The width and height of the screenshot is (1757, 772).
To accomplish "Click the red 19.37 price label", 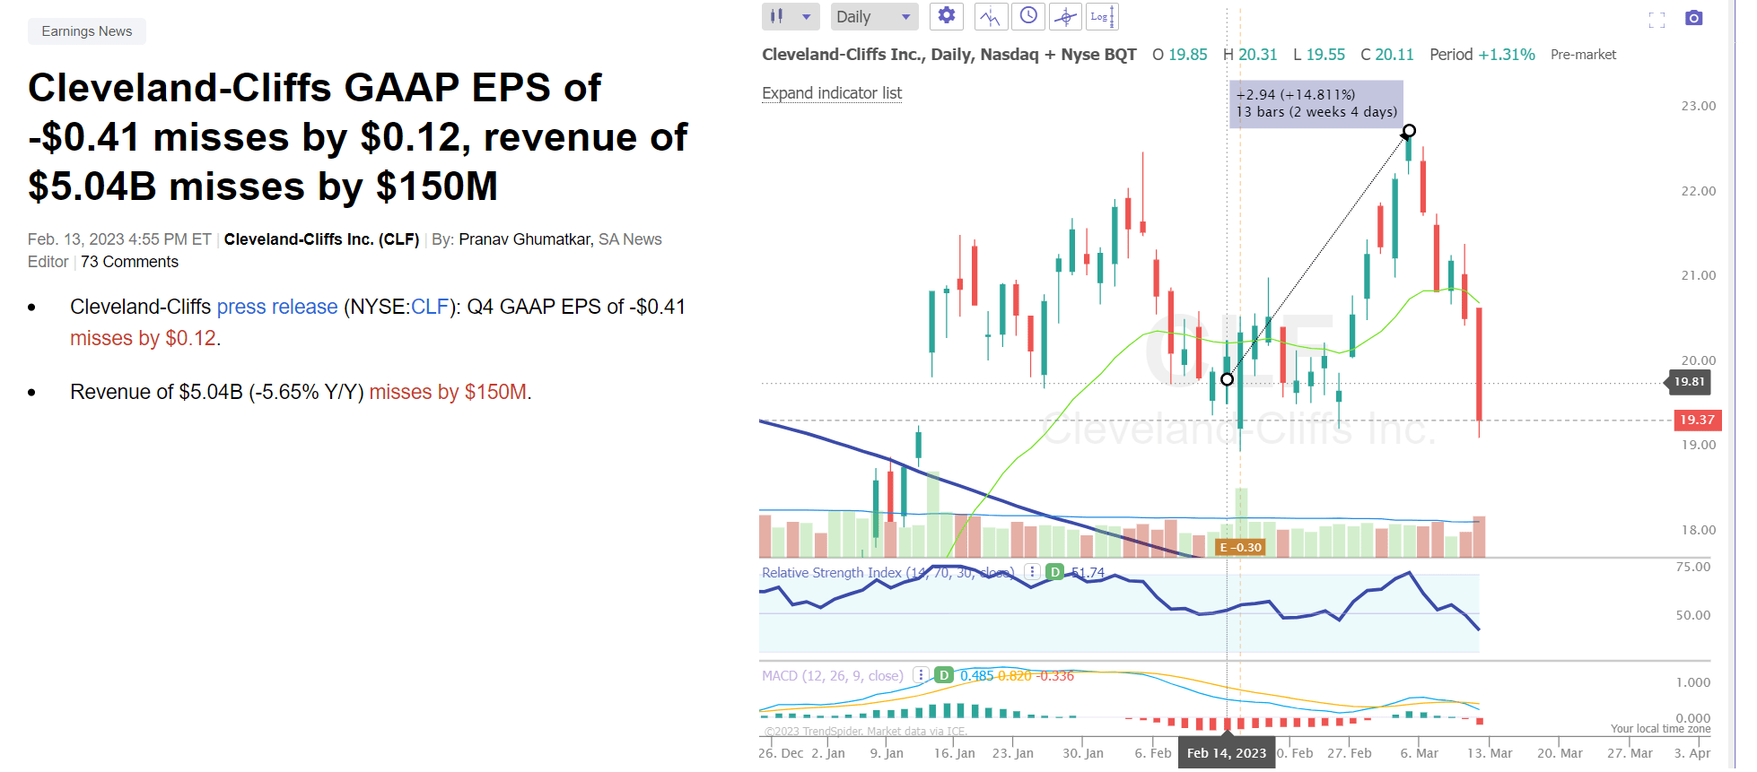I will point(1697,420).
